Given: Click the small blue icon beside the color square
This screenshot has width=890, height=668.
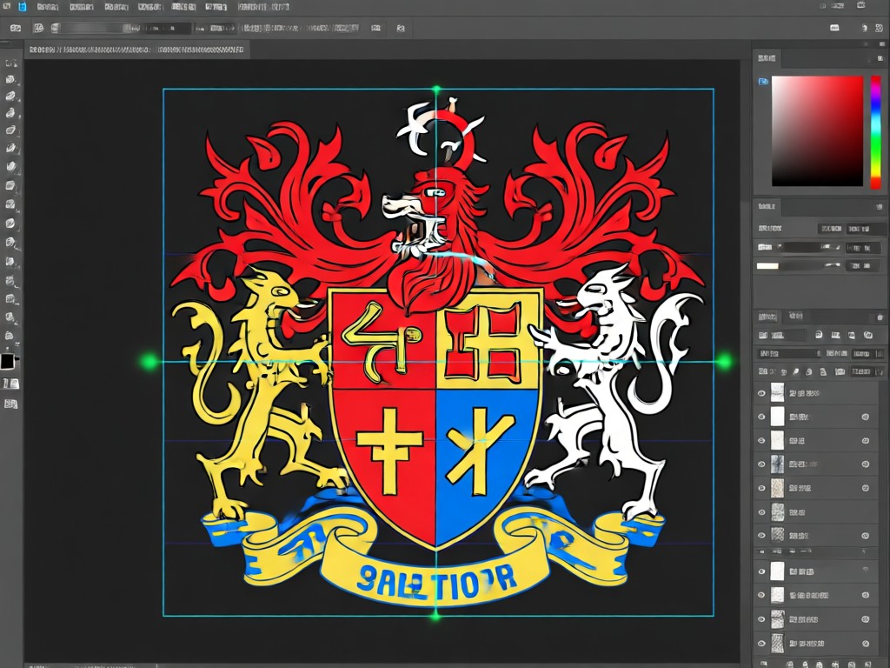Looking at the screenshot, I should (x=763, y=82).
